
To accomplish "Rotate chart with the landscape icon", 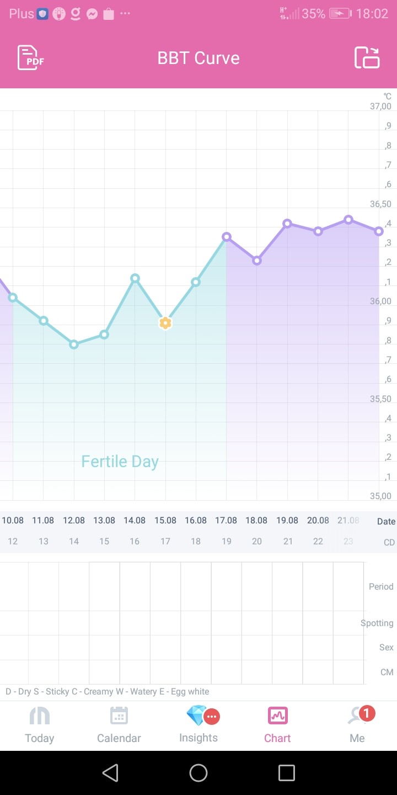I will tap(367, 58).
